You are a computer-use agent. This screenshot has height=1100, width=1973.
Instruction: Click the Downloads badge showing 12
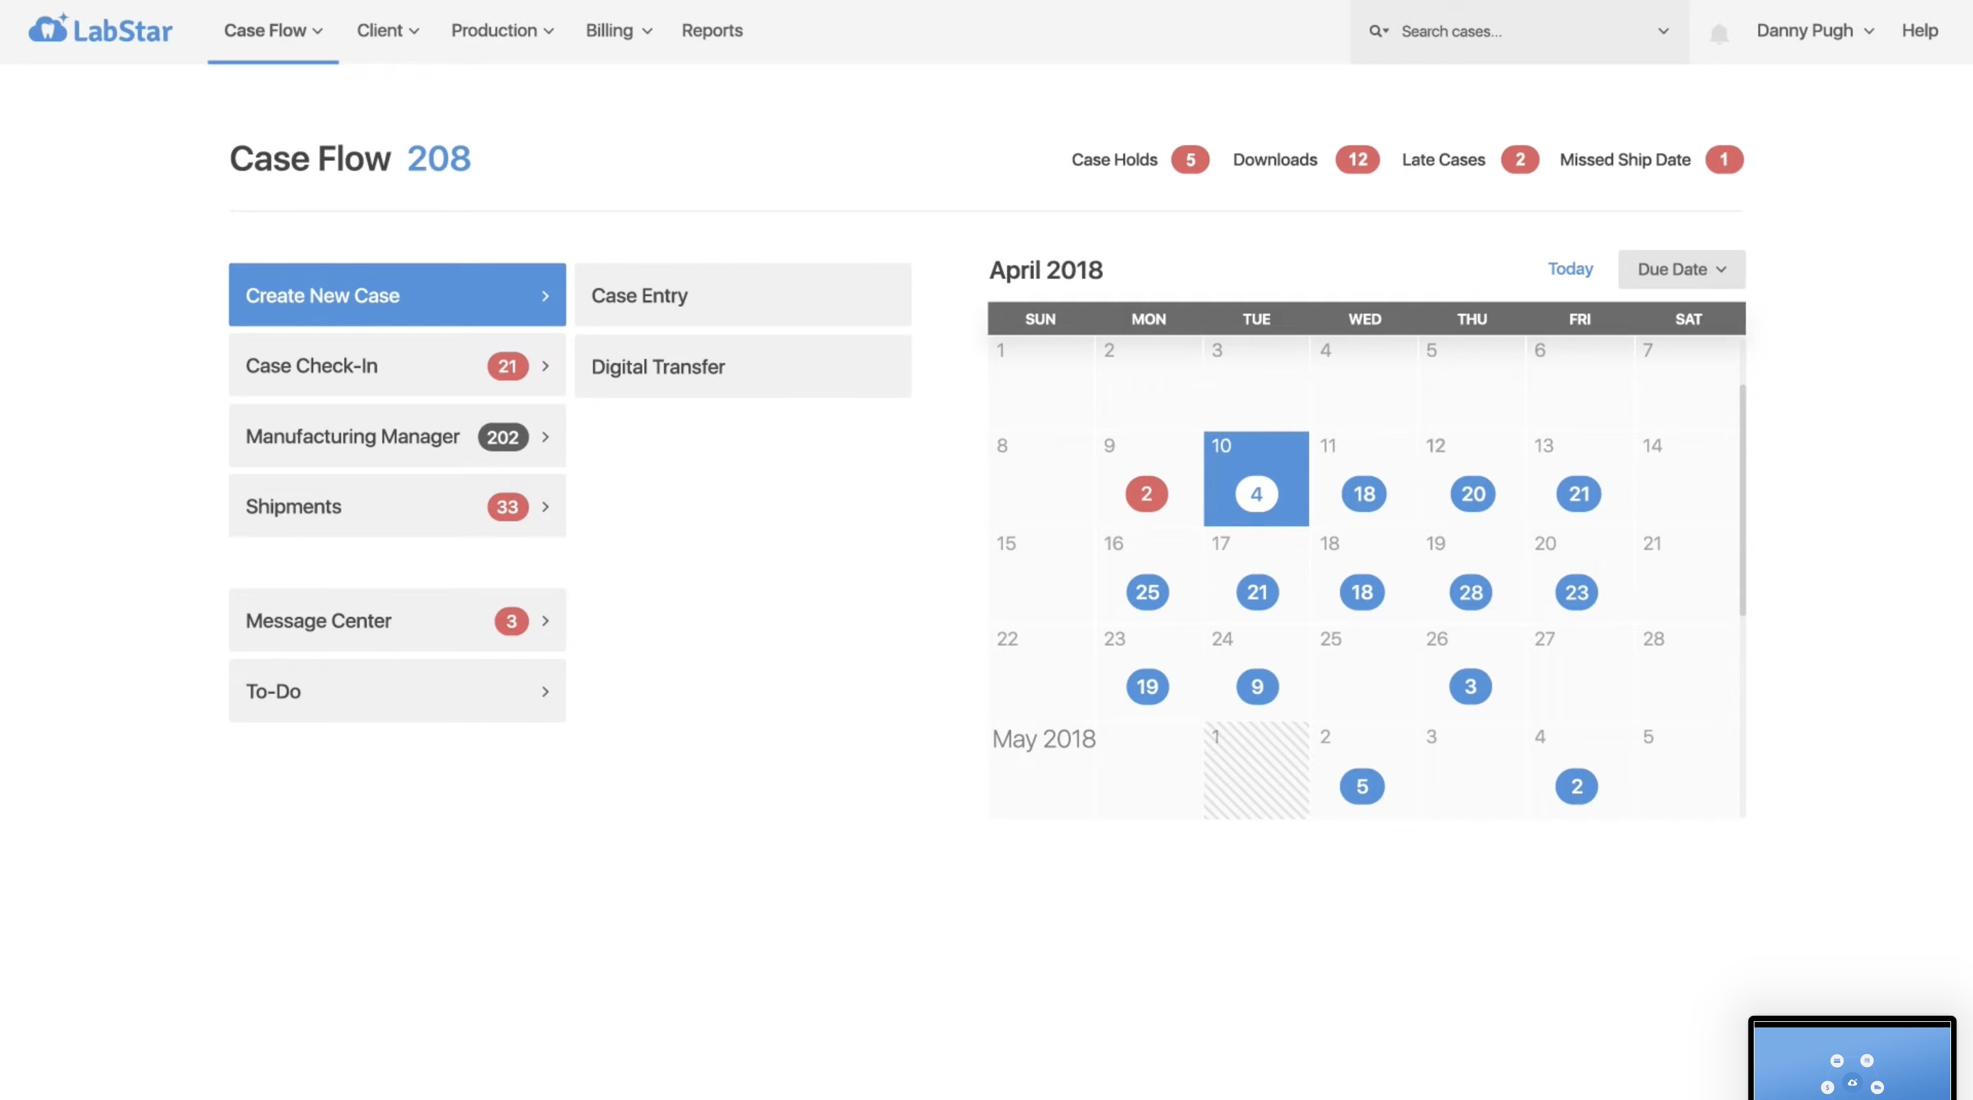tap(1357, 160)
